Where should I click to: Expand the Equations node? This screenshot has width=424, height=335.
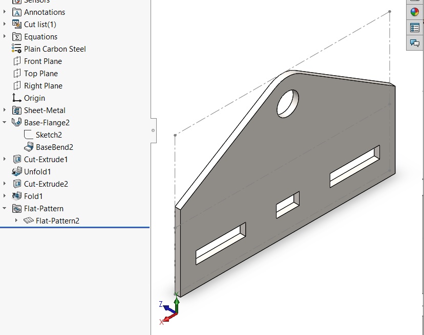[4, 36]
